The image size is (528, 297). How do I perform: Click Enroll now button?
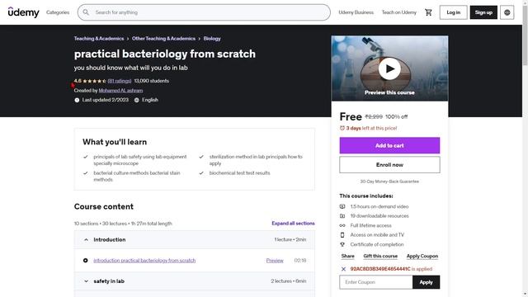389,165
